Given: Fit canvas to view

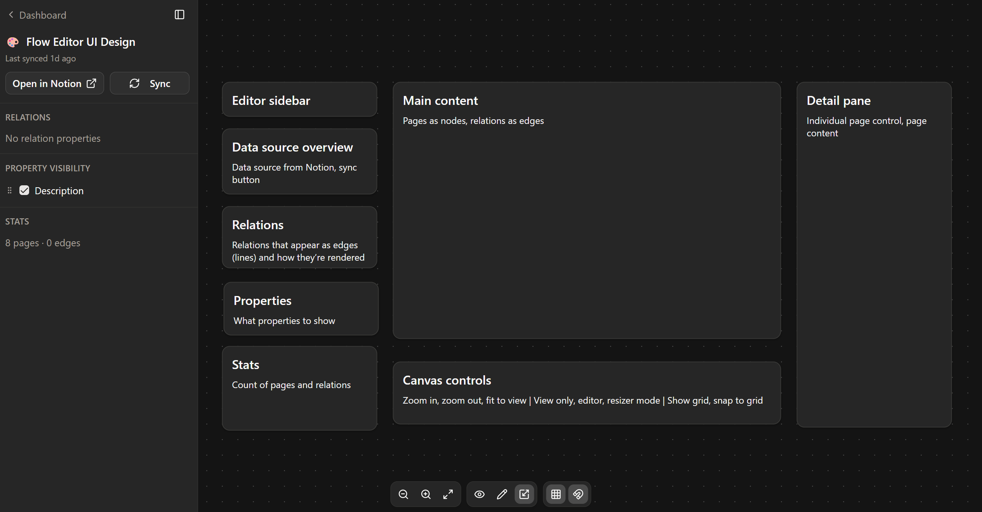Looking at the screenshot, I should [448, 494].
